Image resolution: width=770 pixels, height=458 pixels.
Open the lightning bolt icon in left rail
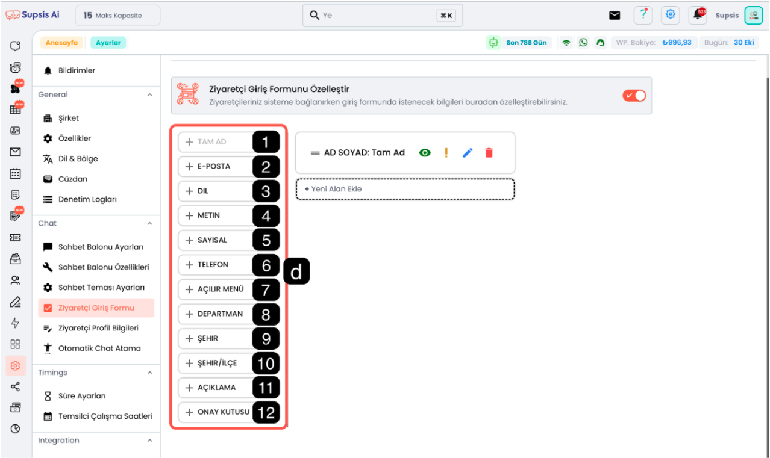click(x=16, y=323)
